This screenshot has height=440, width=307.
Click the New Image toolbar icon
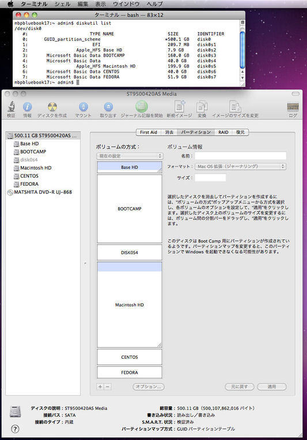[180, 106]
